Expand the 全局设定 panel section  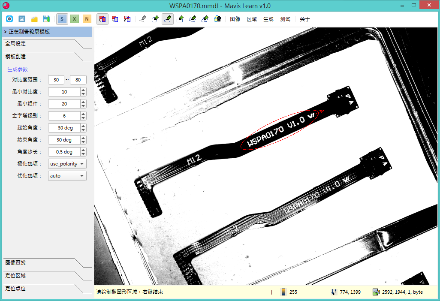(x=47, y=44)
